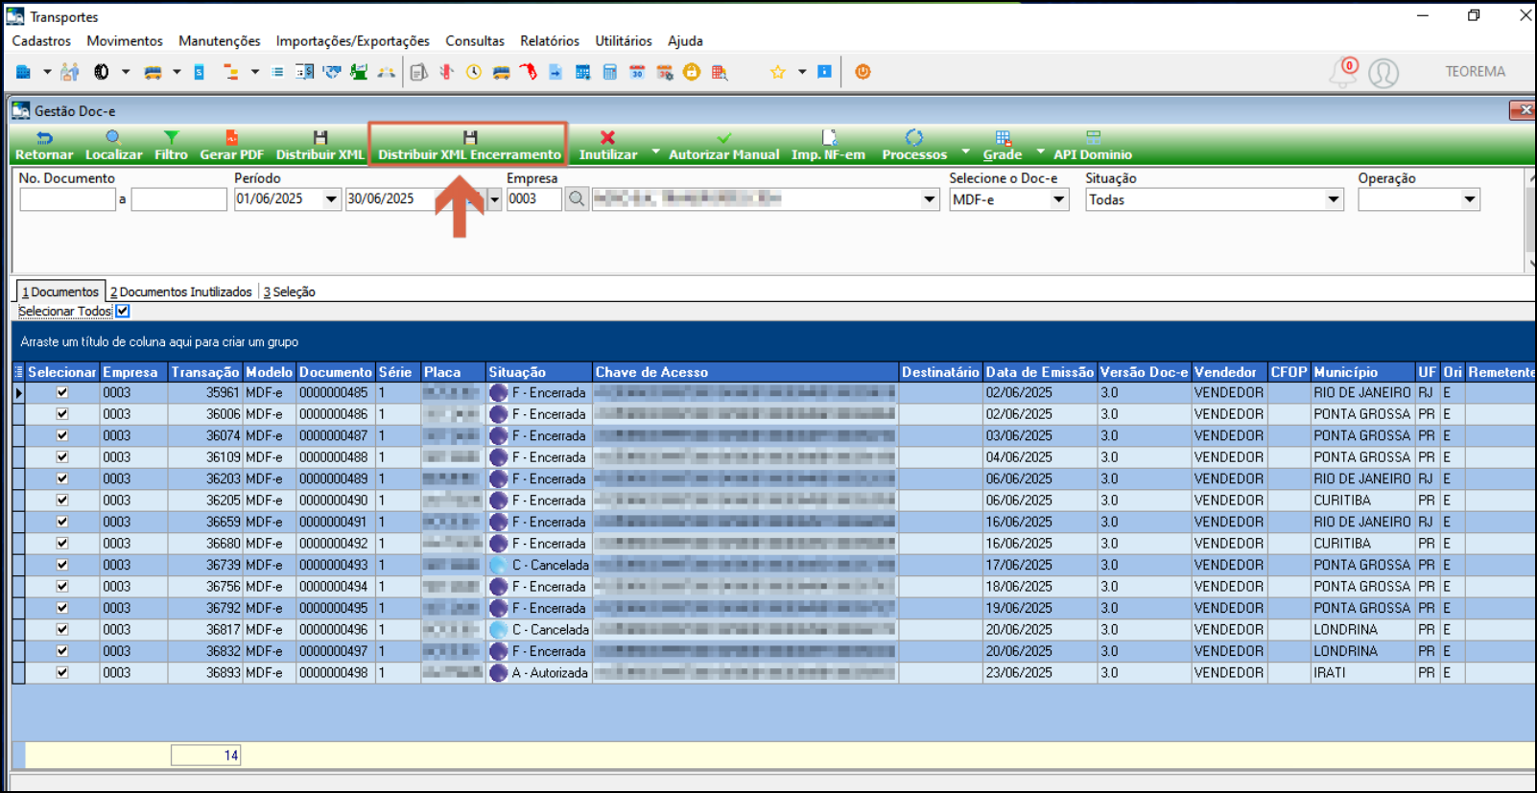Open the tire icon in toolbar
The image size is (1537, 793).
101,72
